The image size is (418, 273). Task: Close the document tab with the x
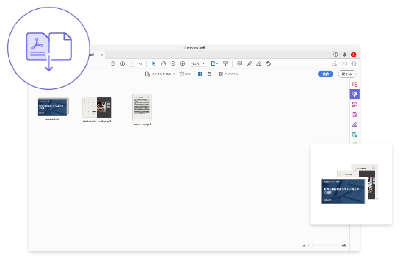click(102, 55)
